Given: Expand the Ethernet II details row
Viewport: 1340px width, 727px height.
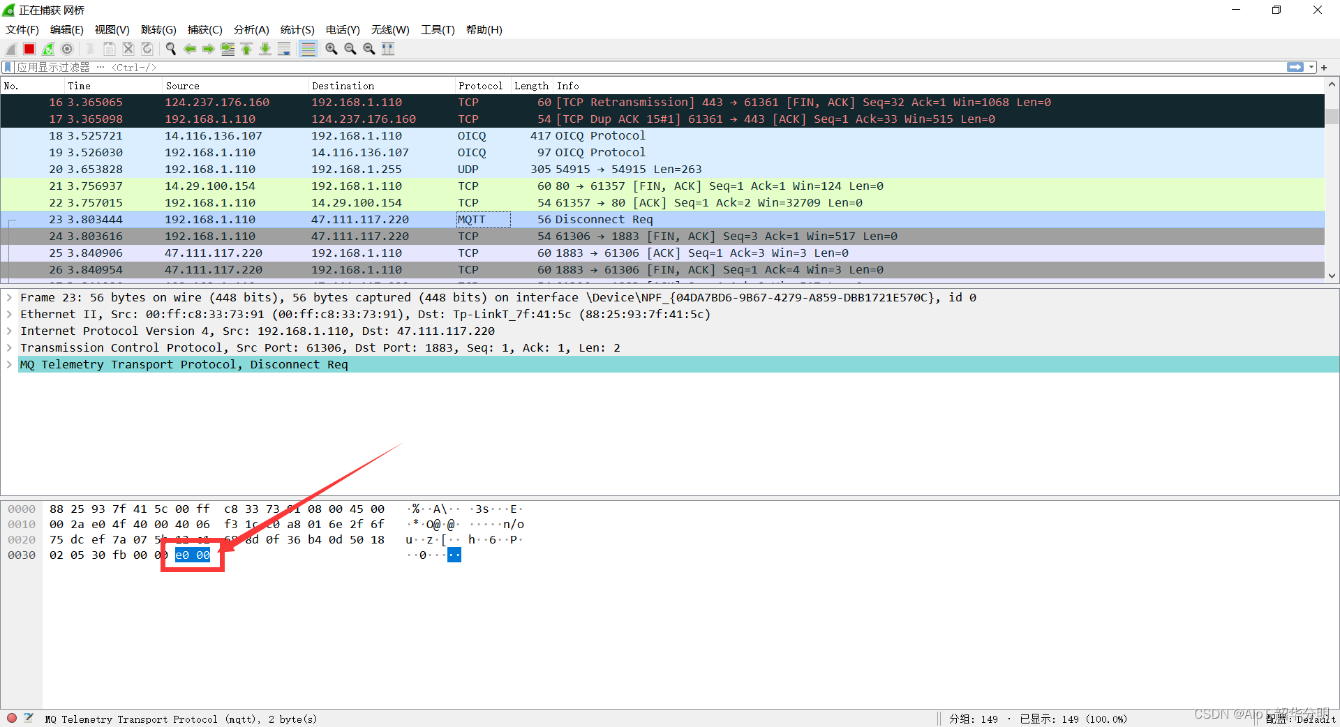Looking at the screenshot, I should pos(9,314).
